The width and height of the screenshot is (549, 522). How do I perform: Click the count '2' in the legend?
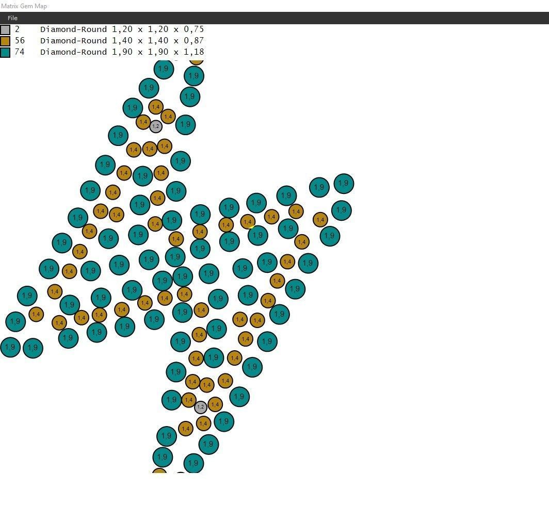coord(17,29)
